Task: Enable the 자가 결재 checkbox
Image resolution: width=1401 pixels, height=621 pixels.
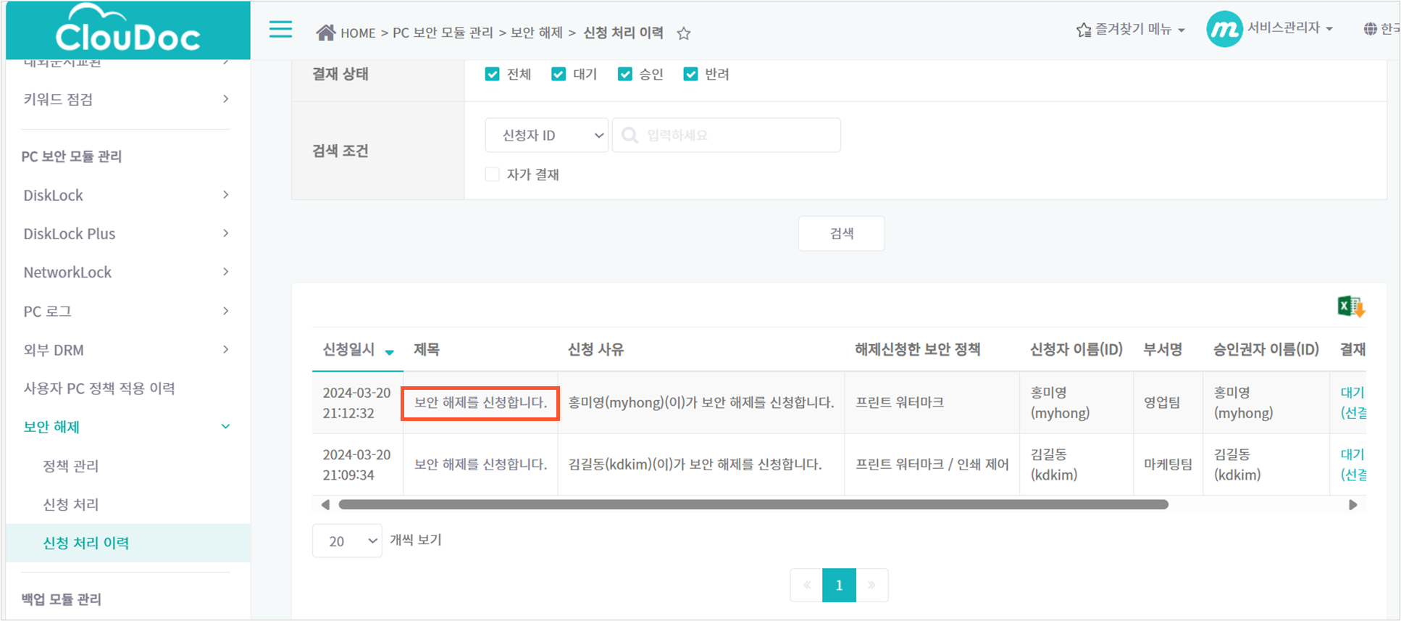Action: [492, 175]
